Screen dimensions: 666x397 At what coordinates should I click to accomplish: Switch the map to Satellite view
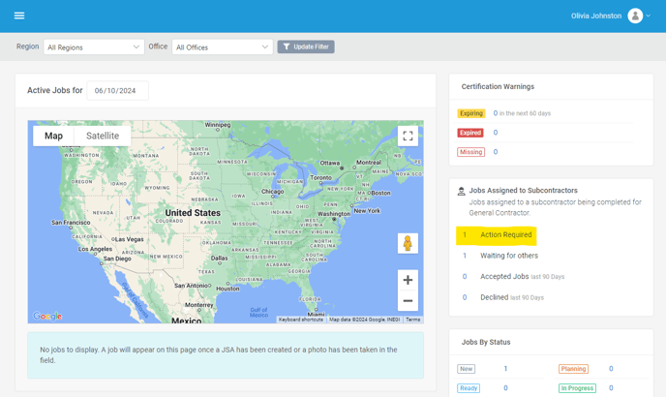103,136
